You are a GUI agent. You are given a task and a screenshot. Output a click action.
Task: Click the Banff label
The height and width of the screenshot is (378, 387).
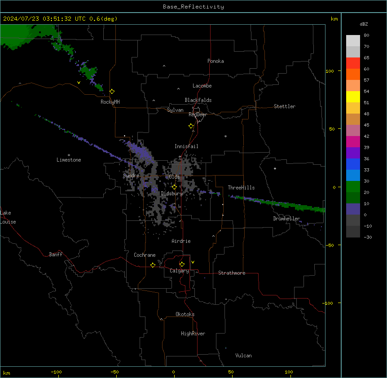coord(56,255)
